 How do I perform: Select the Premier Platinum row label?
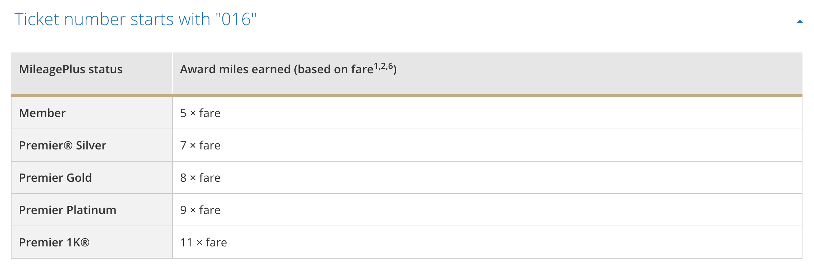pyautogui.click(x=68, y=210)
